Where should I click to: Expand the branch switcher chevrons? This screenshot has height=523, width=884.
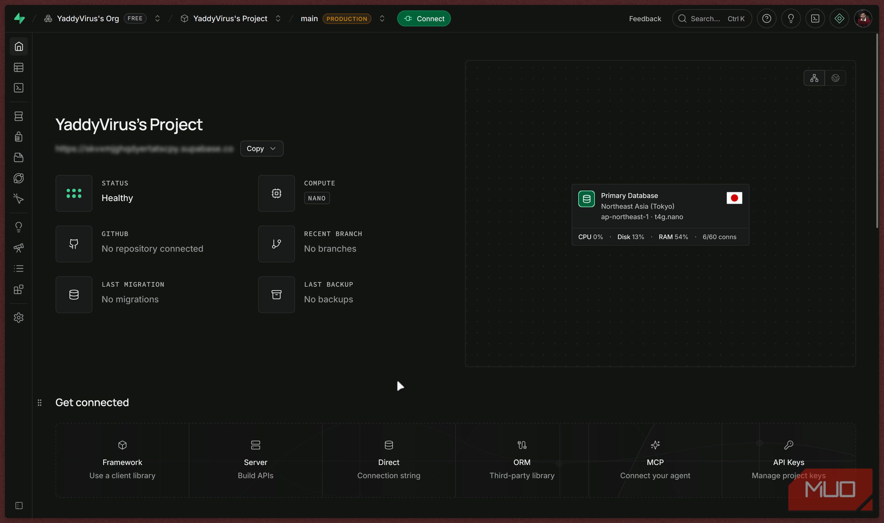coord(382,18)
